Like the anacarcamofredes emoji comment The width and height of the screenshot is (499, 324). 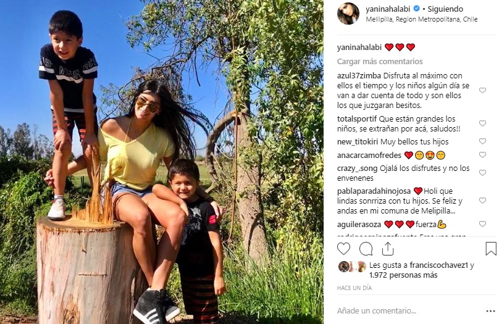pos(483,155)
